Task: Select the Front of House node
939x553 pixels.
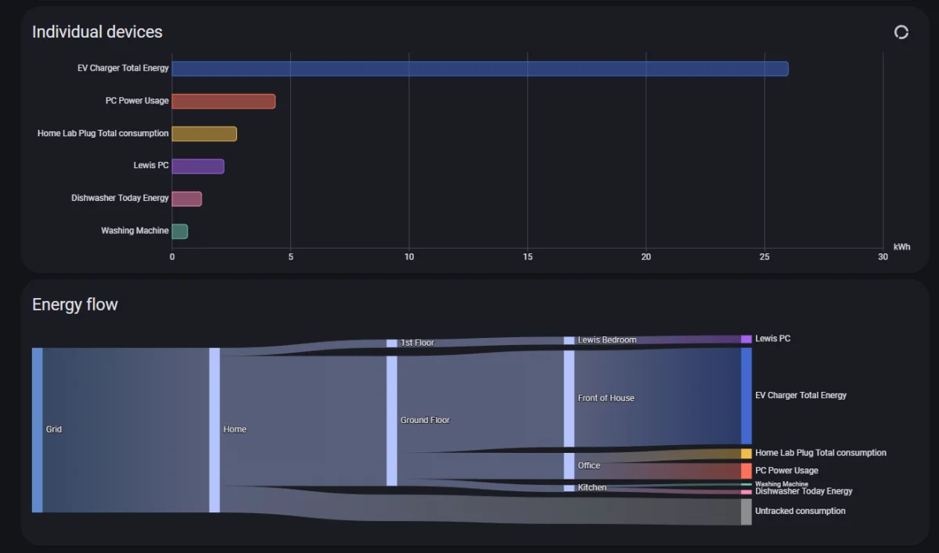Action: pyautogui.click(x=569, y=398)
